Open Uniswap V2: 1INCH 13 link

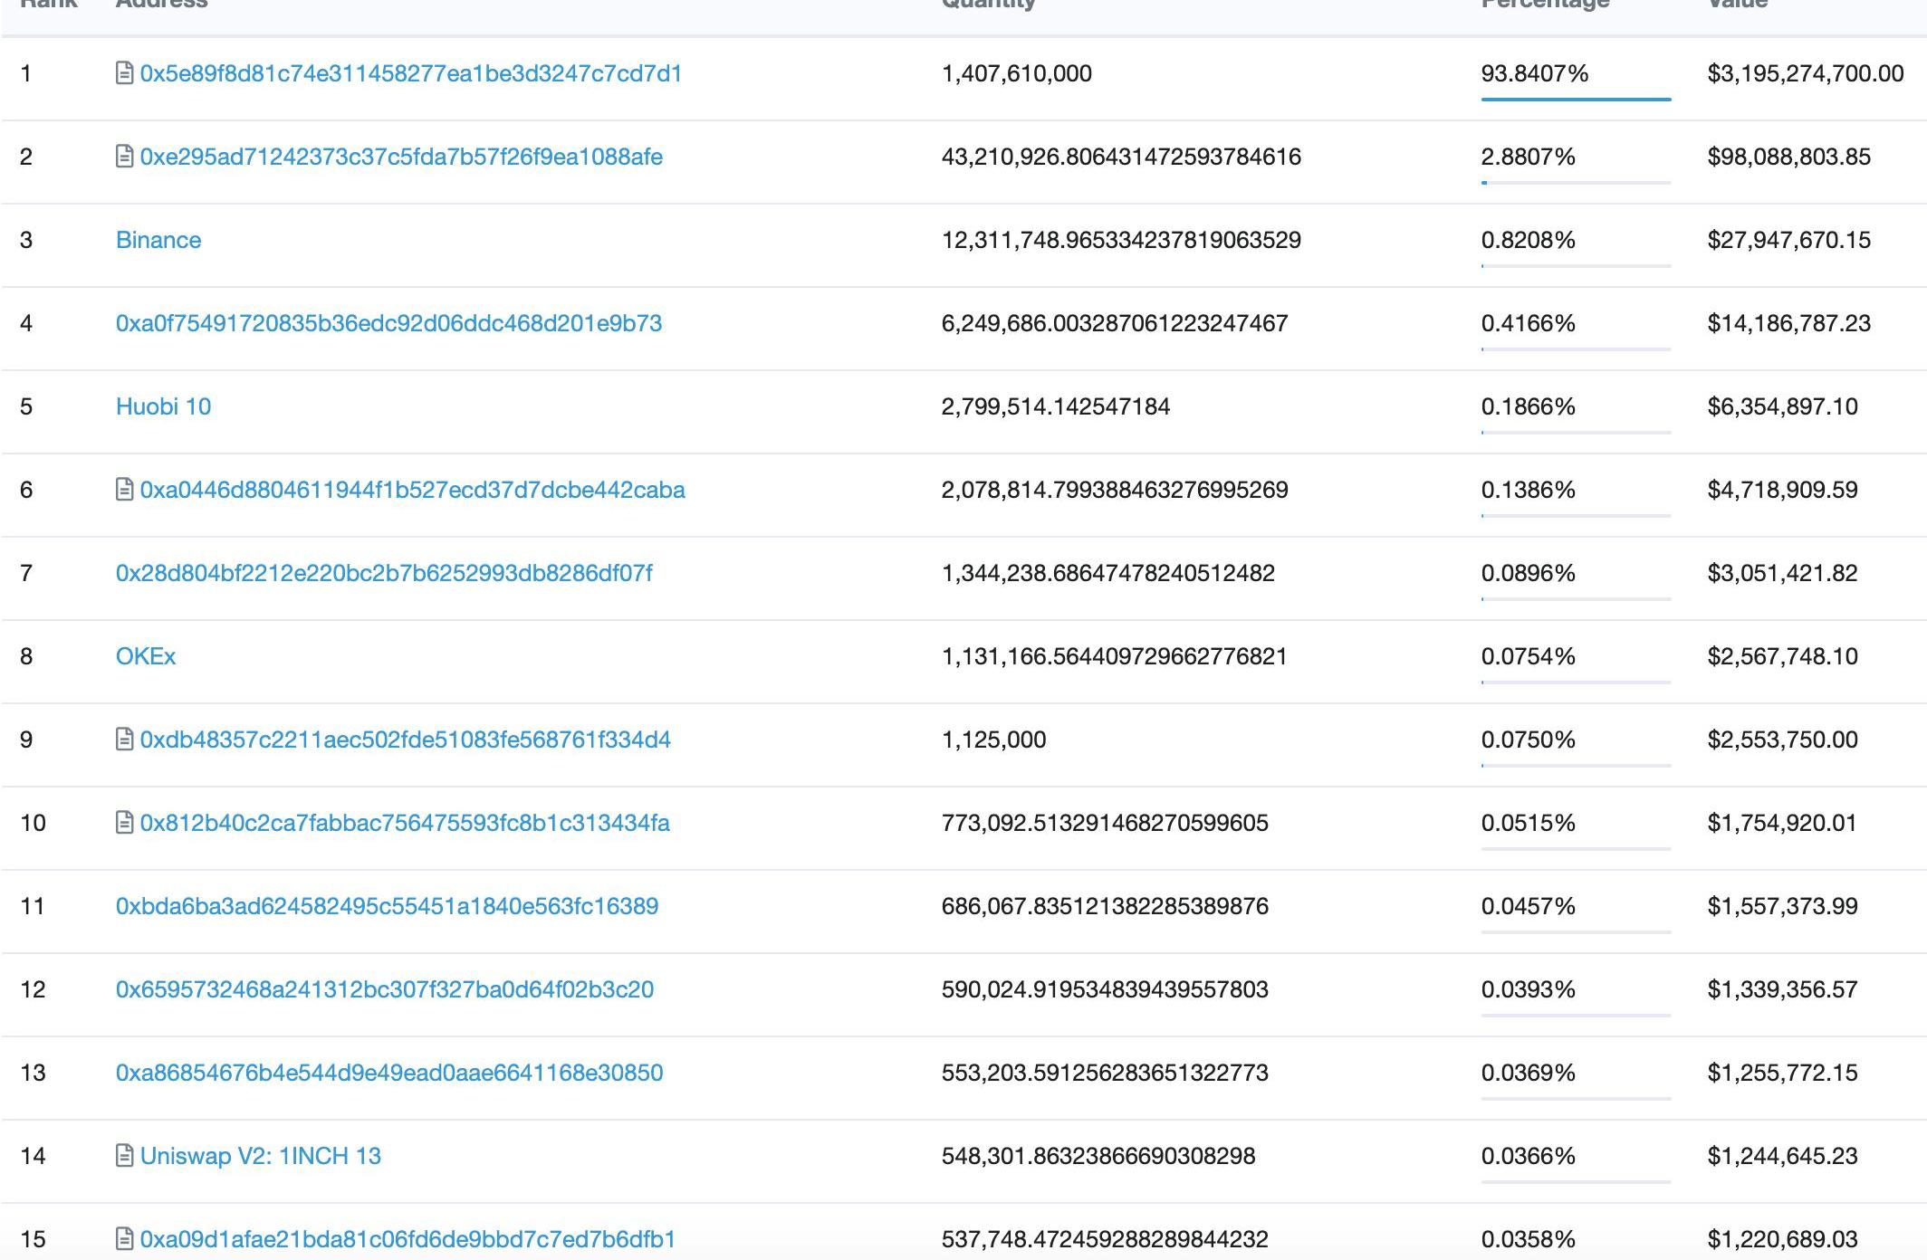[x=261, y=1156]
